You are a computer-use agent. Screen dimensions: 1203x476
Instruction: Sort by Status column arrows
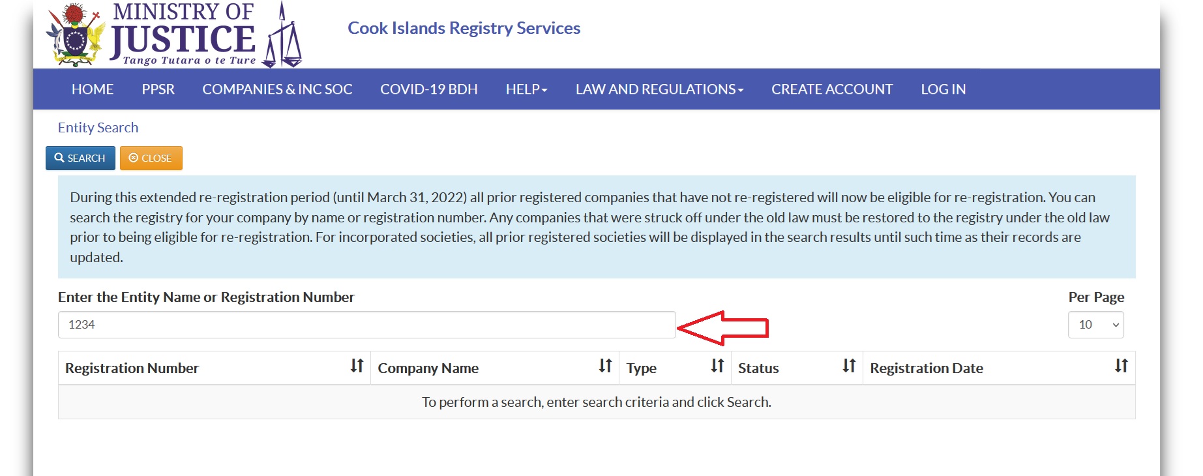point(848,366)
